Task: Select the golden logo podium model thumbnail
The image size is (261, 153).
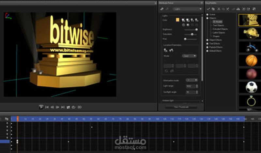Action: click(x=250, y=20)
